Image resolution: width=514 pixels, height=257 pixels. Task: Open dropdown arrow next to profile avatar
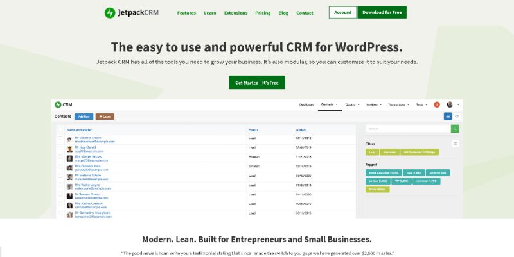(x=458, y=105)
